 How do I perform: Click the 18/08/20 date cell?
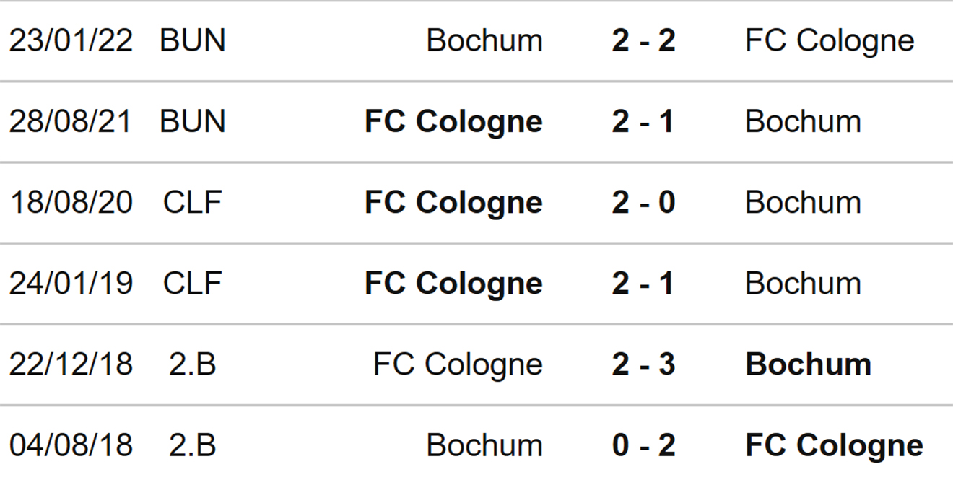click(x=71, y=202)
